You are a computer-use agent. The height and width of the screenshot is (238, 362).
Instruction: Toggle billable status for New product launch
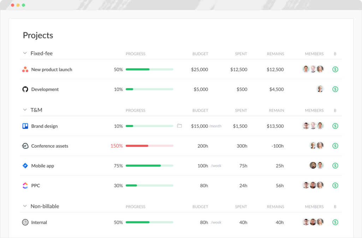335,69
